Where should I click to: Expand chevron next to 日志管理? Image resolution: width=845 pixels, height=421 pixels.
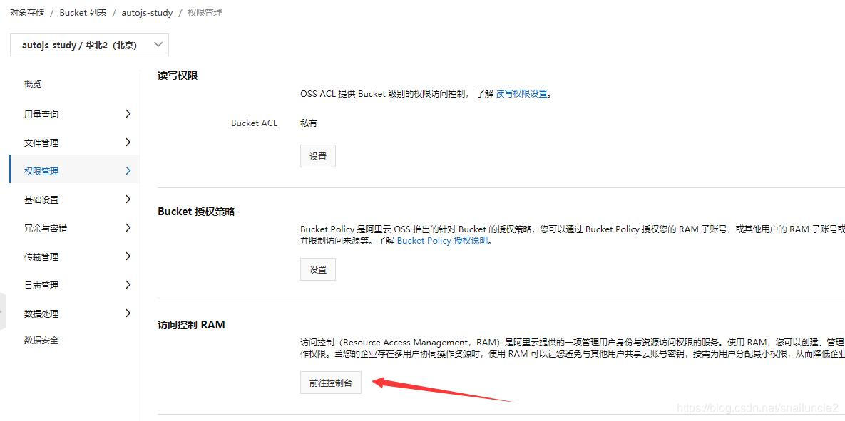[128, 285]
